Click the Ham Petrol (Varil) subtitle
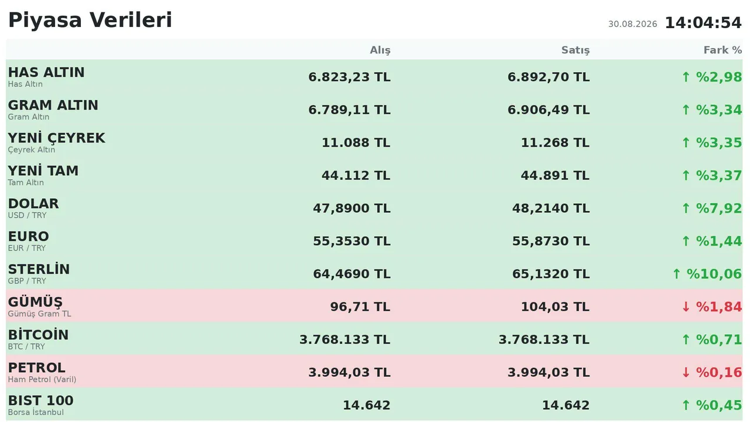Image resolution: width=750 pixels, height=422 pixels. tap(42, 379)
